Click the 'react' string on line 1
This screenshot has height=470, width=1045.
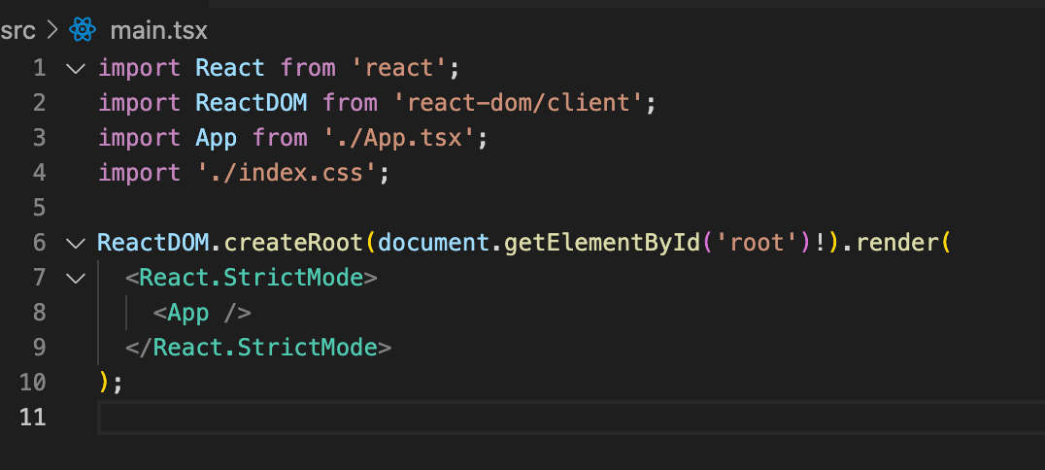pos(399,68)
